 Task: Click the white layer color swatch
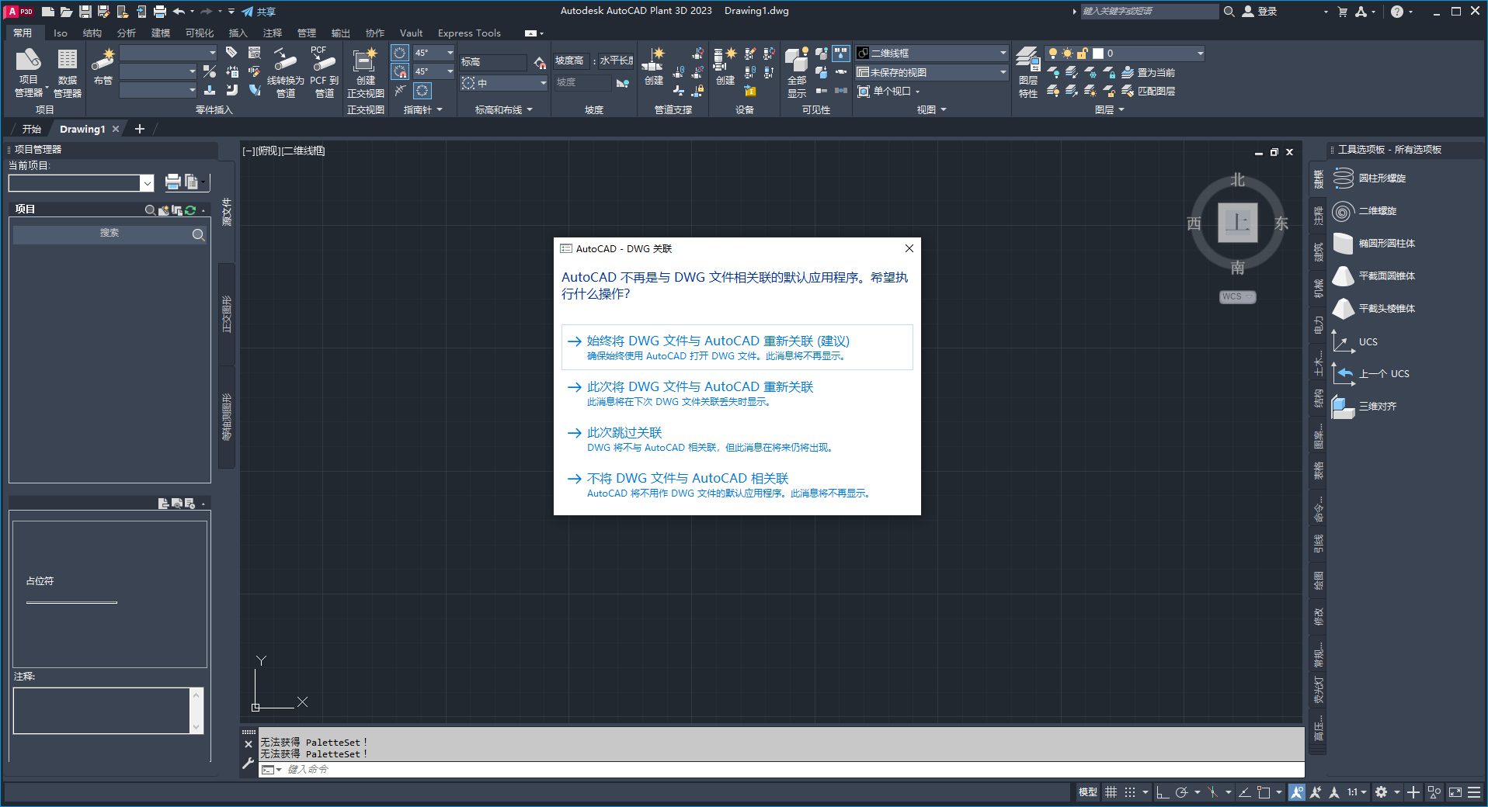1098,54
